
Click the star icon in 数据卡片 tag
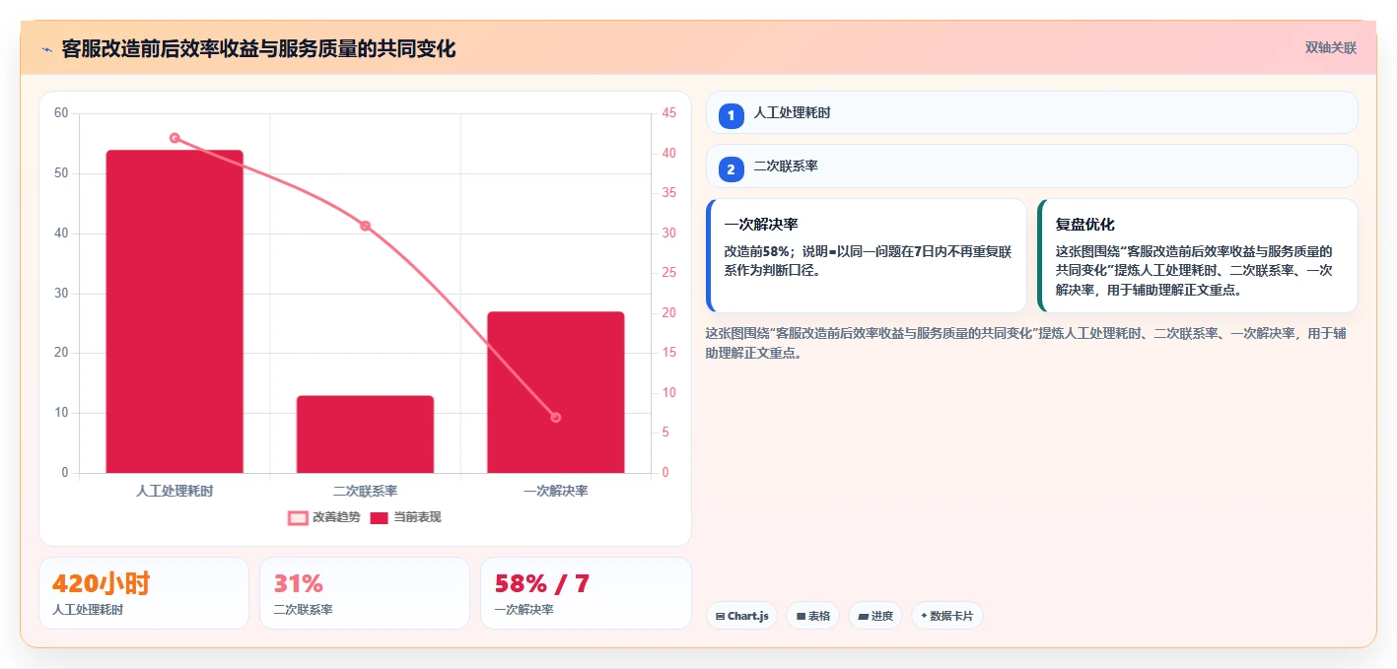pyautogui.click(x=924, y=616)
